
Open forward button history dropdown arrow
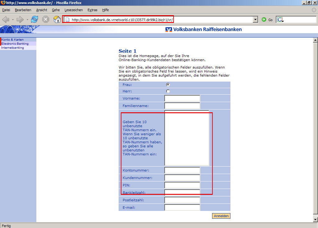pos(27,20)
